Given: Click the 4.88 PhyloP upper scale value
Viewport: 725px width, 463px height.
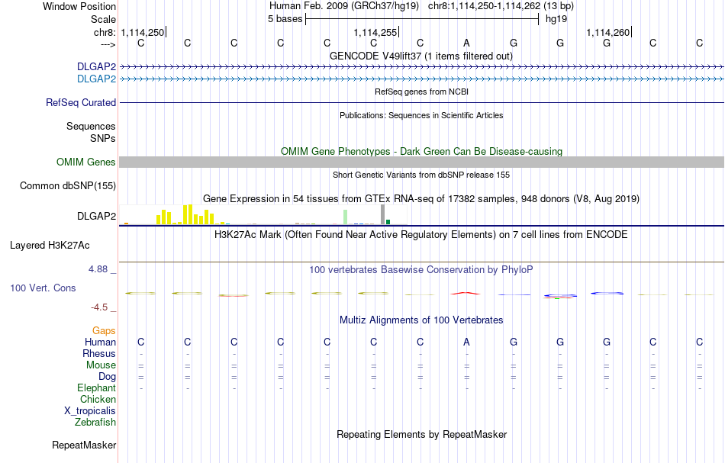Looking at the screenshot, I should click(x=98, y=269).
